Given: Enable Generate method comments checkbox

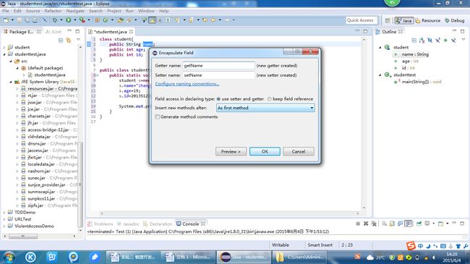Looking at the screenshot, I should pyautogui.click(x=157, y=116).
